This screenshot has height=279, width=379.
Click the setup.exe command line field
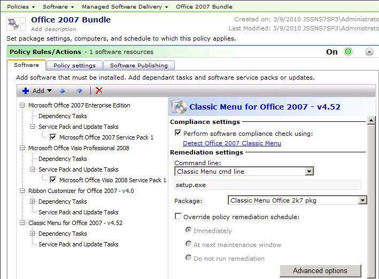point(268,185)
